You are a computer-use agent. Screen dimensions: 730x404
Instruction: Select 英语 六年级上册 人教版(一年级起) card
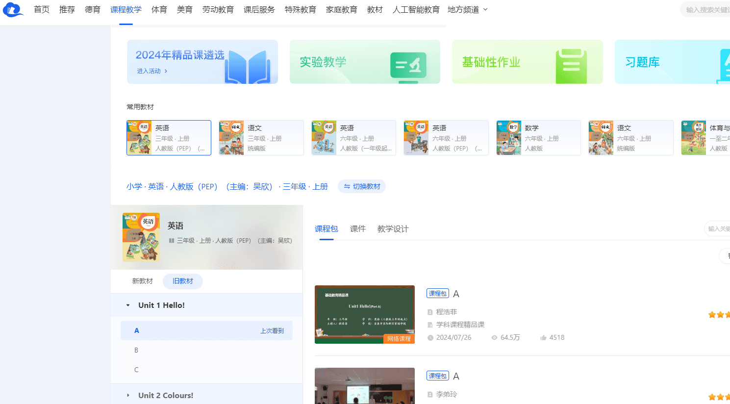353,138
